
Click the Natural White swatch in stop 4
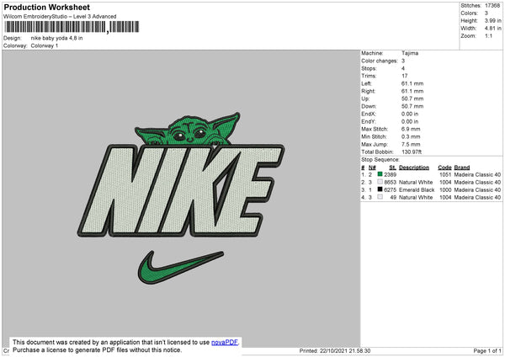click(x=380, y=197)
